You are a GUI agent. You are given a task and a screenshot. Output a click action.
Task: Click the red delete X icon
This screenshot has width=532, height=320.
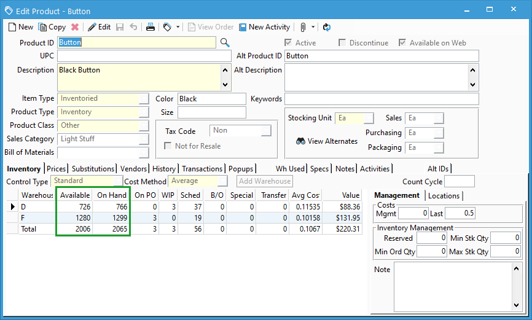pyautogui.click(x=75, y=27)
